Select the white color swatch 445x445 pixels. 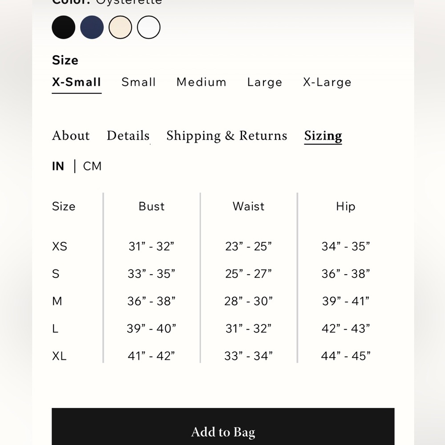[149, 27]
